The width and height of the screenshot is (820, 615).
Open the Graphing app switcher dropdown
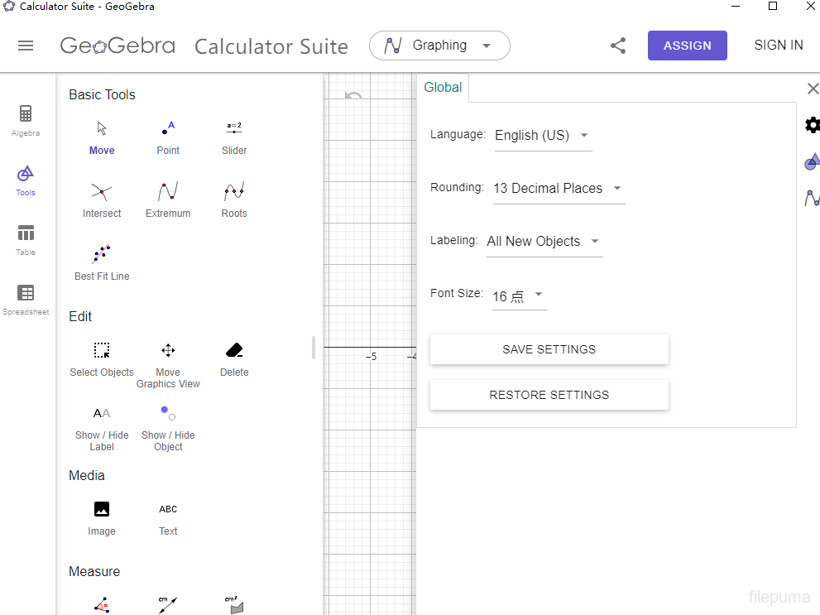coord(439,46)
